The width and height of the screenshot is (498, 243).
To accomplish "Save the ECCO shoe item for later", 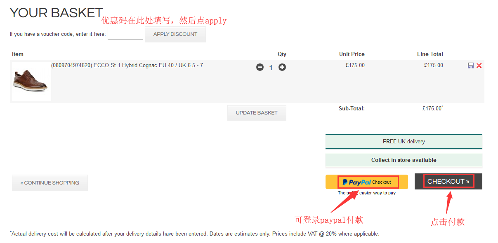I will coord(471,65).
